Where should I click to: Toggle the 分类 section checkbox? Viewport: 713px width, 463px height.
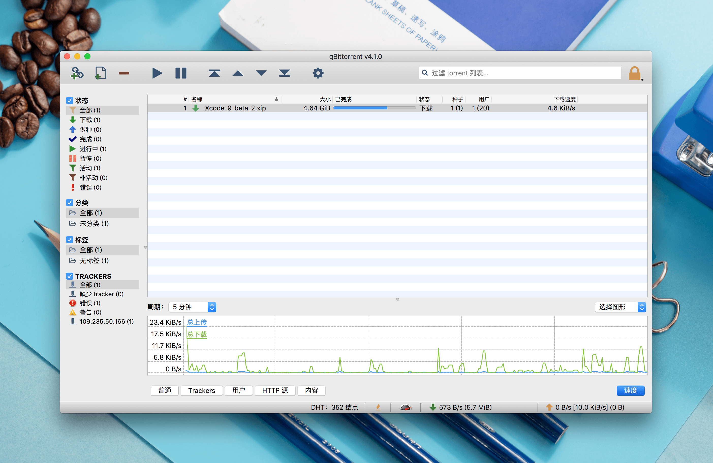click(70, 202)
